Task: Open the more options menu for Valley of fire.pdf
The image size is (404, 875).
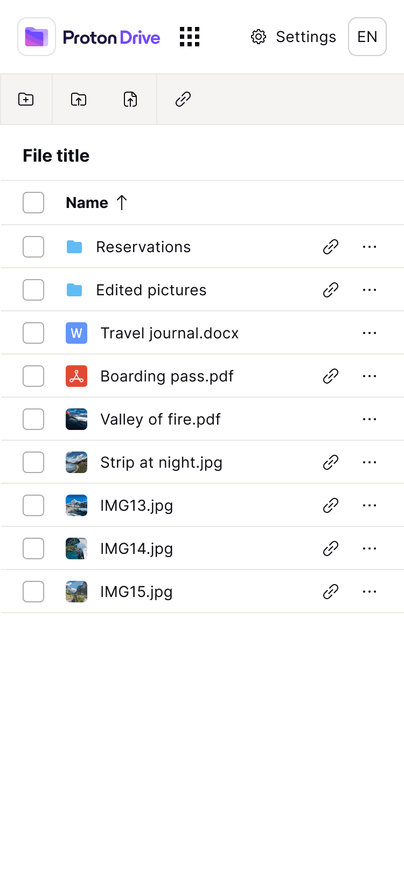Action: (370, 419)
